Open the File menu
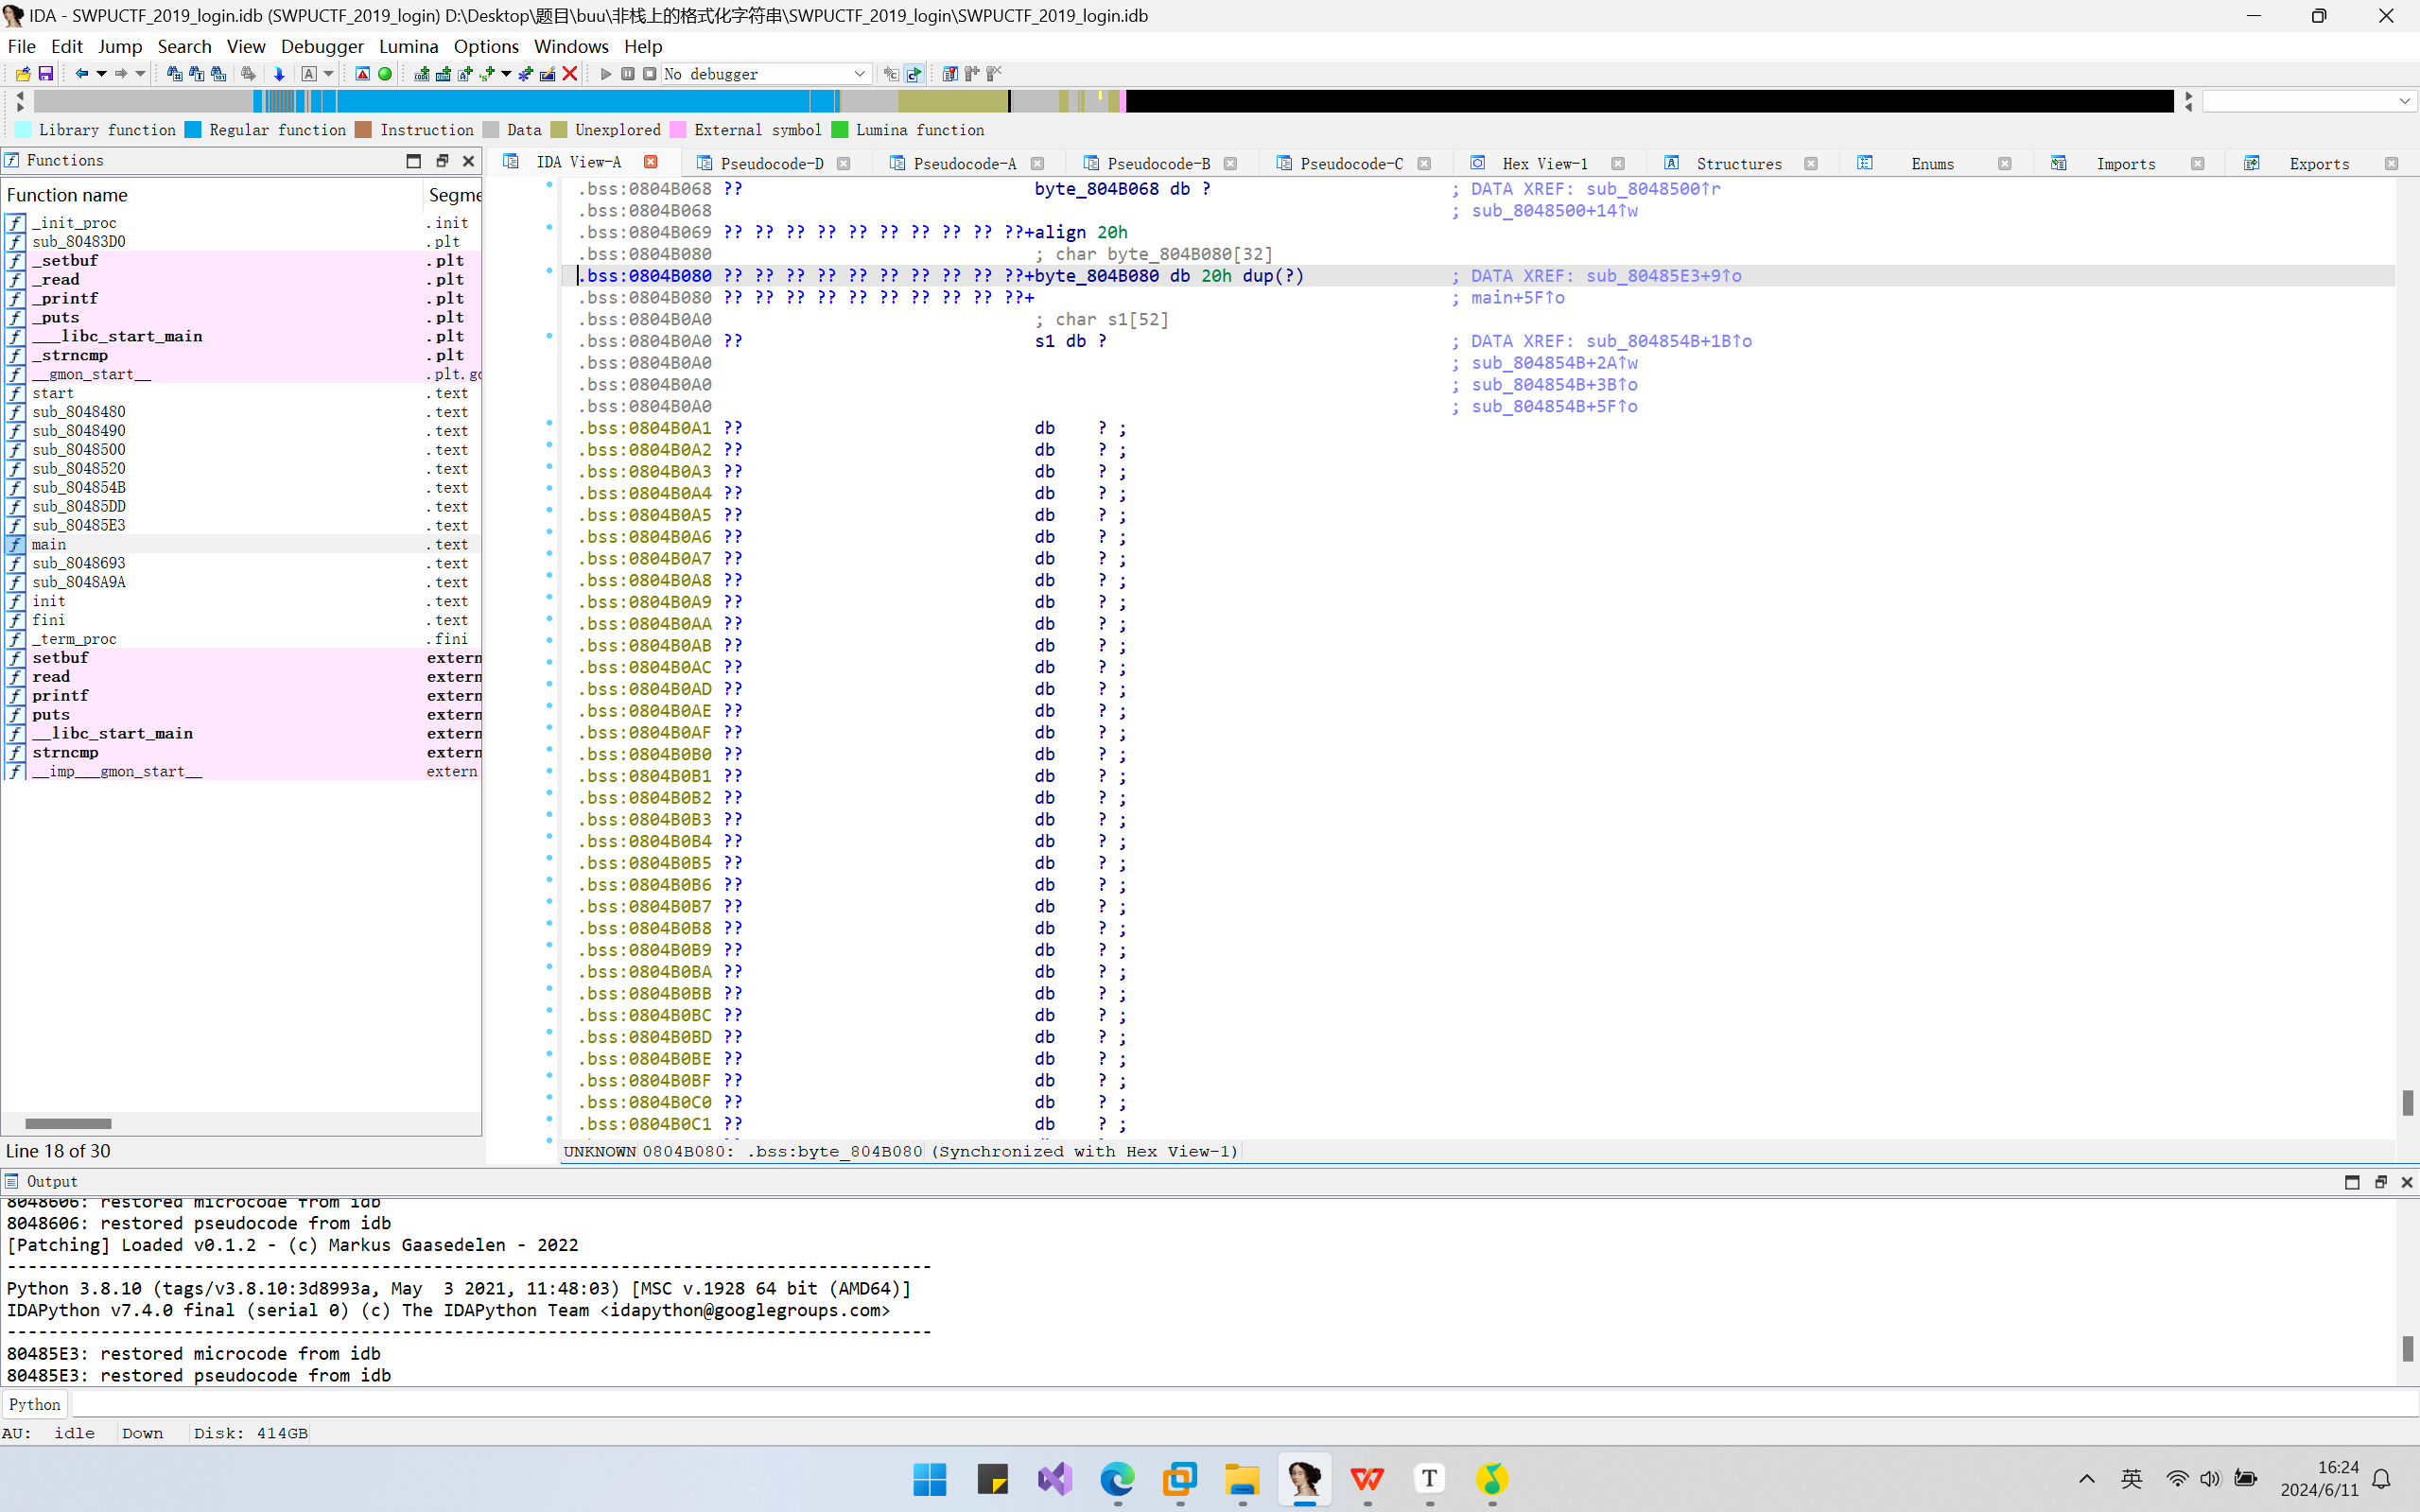 pyautogui.click(x=21, y=46)
